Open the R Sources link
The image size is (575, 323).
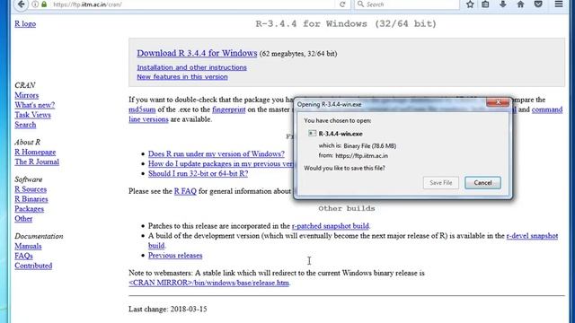click(31, 189)
